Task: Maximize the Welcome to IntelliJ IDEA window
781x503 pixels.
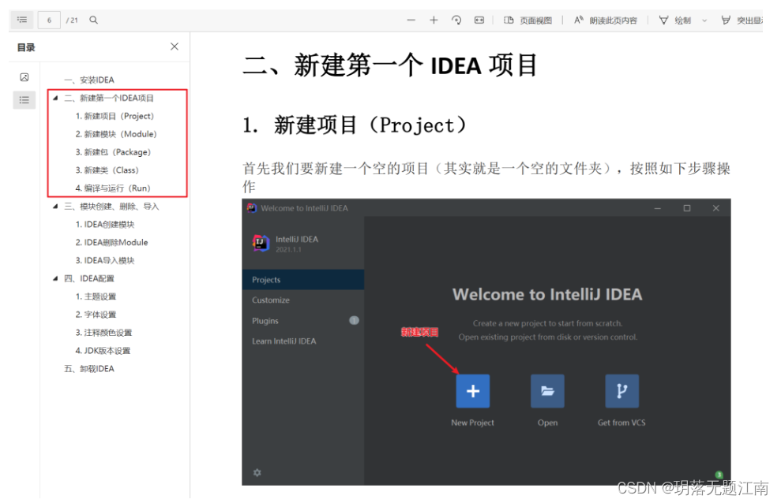Action: point(687,208)
